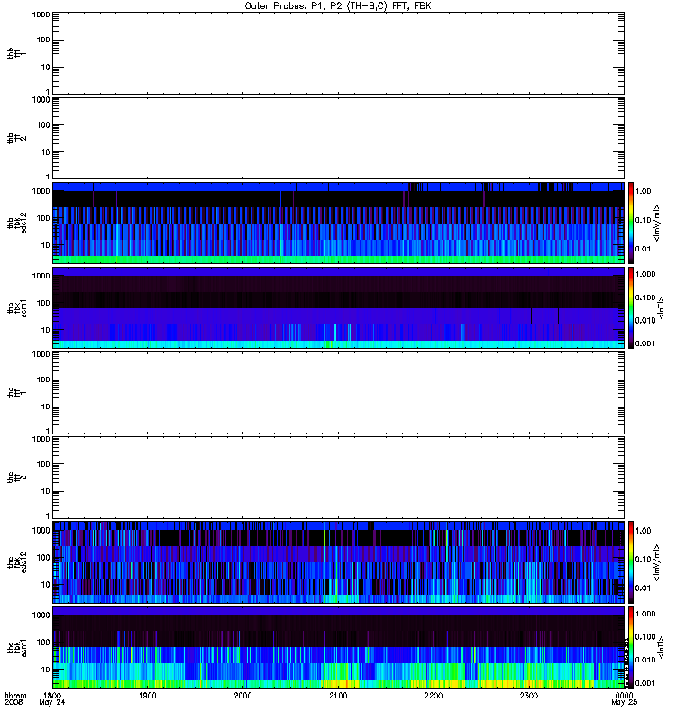Click the empty thc fff 2 plot panel
The height and width of the screenshot is (721, 676).
click(x=338, y=478)
